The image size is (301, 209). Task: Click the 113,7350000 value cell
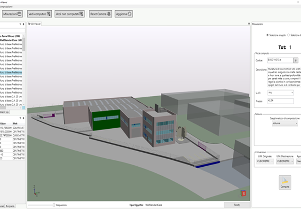click(6, 128)
